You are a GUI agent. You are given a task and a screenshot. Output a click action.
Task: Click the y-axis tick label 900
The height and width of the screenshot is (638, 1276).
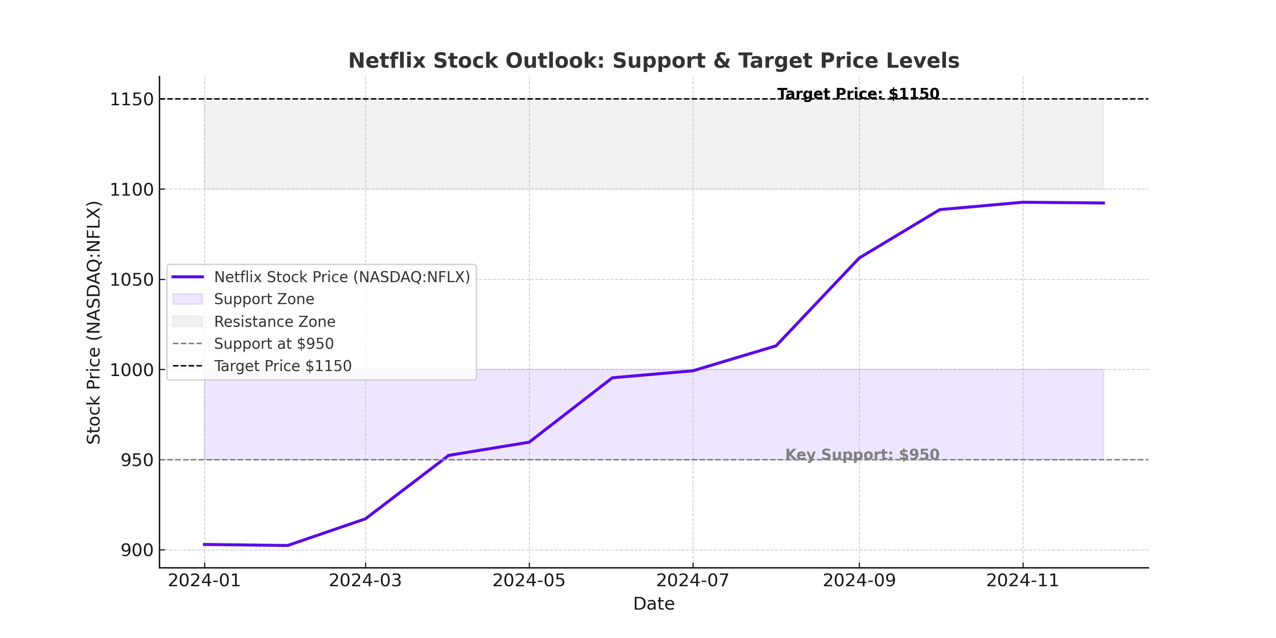(137, 550)
